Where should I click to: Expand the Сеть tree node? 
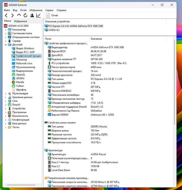(x=5, y=101)
